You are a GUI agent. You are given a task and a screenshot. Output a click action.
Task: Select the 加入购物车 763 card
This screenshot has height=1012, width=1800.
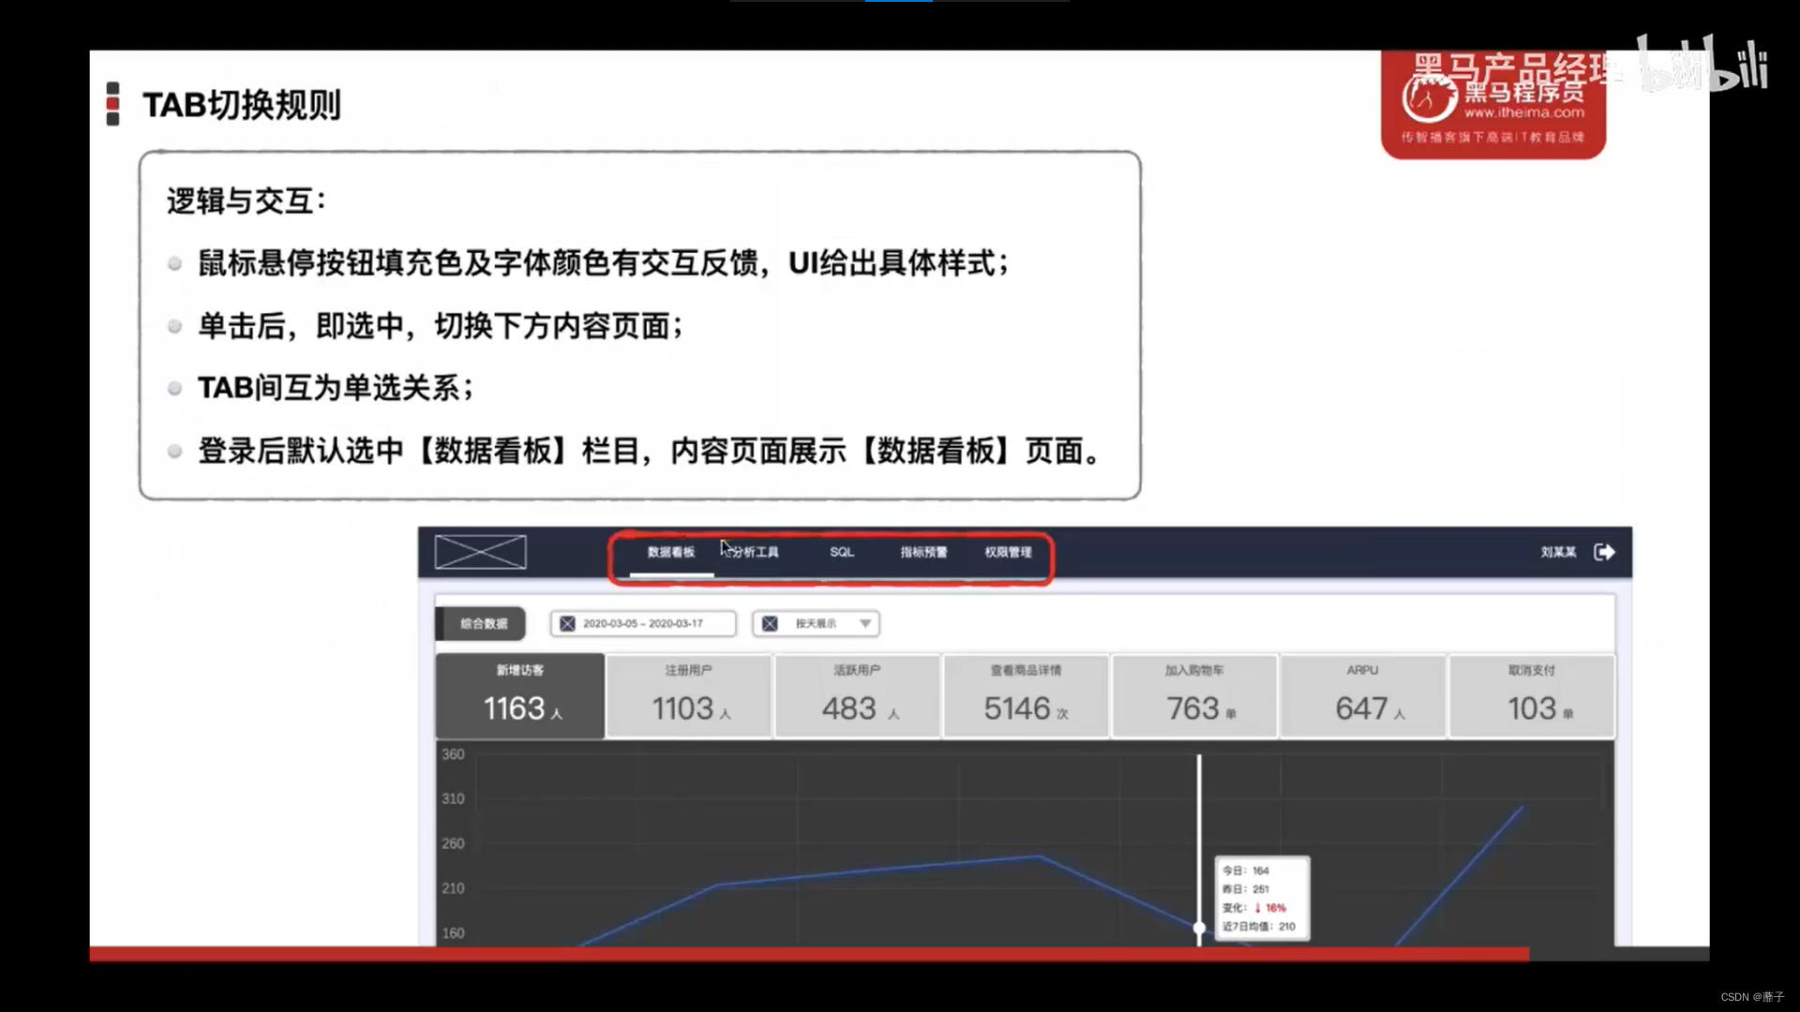pos(1195,696)
